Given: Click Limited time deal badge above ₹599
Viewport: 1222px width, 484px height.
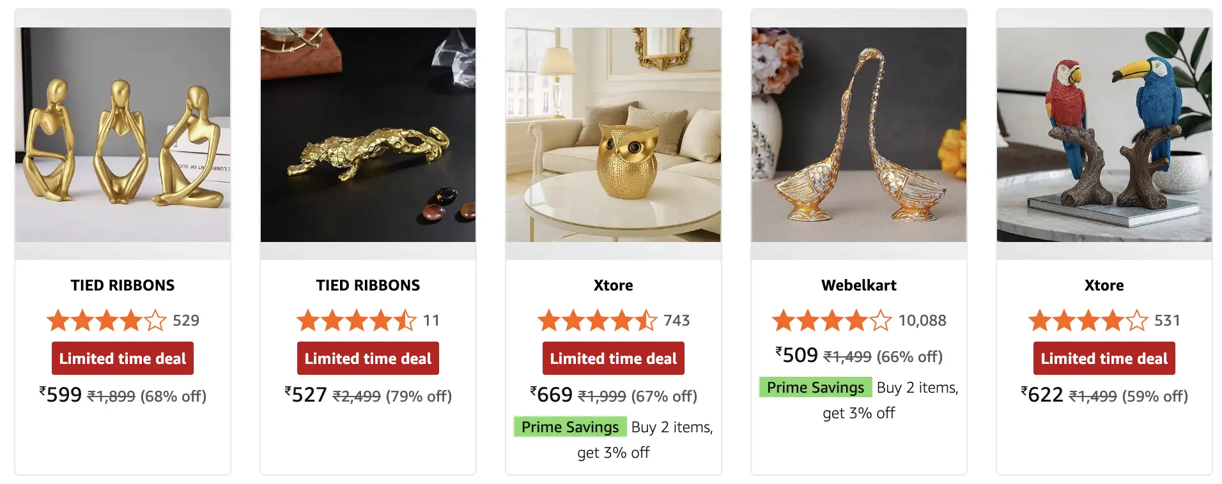Looking at the screenshot, I should (123, 358).
